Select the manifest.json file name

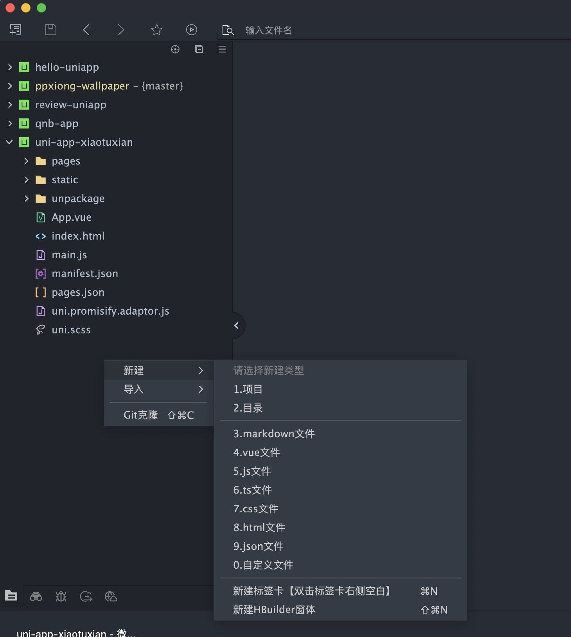pyautogui.click(x=85, y=274)
